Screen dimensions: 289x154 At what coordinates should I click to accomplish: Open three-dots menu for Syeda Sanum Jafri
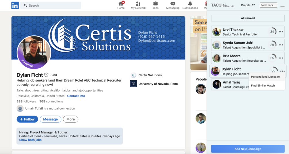pos(281,45)
